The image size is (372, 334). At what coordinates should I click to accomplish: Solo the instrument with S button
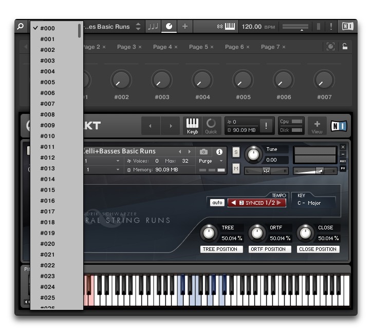click(236, 152)
